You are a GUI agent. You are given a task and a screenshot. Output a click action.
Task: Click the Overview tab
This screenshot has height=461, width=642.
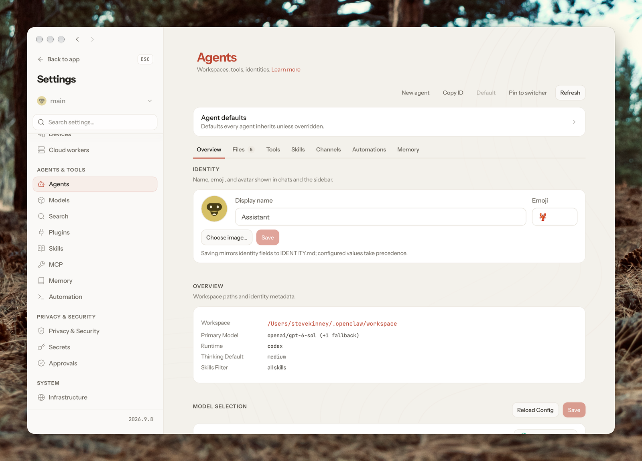(209, 149)
